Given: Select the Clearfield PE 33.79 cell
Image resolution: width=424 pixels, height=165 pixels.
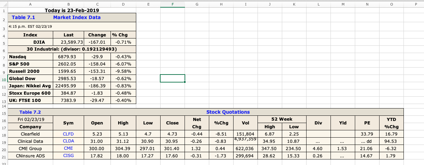Looking at the screenshot, I should [x=368, y=134].
